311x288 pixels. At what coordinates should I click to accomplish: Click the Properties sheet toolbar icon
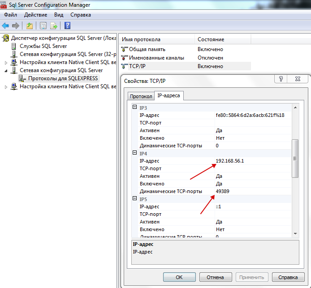(x=43, y=26)
